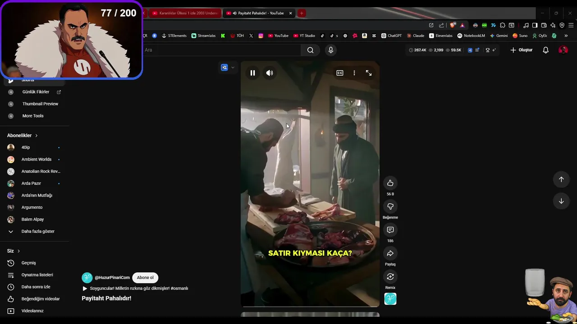Image resolution: width=577 pixels, height=324 pixels.
Task: Expand the Siz section
Action: 14,251
